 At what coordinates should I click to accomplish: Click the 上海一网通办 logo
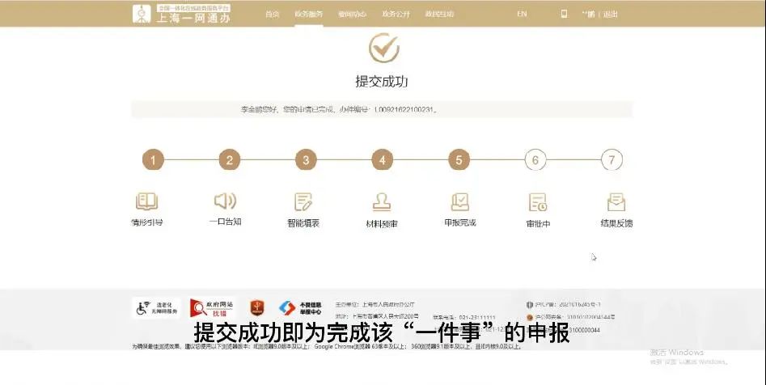click(x=182, y=13)
